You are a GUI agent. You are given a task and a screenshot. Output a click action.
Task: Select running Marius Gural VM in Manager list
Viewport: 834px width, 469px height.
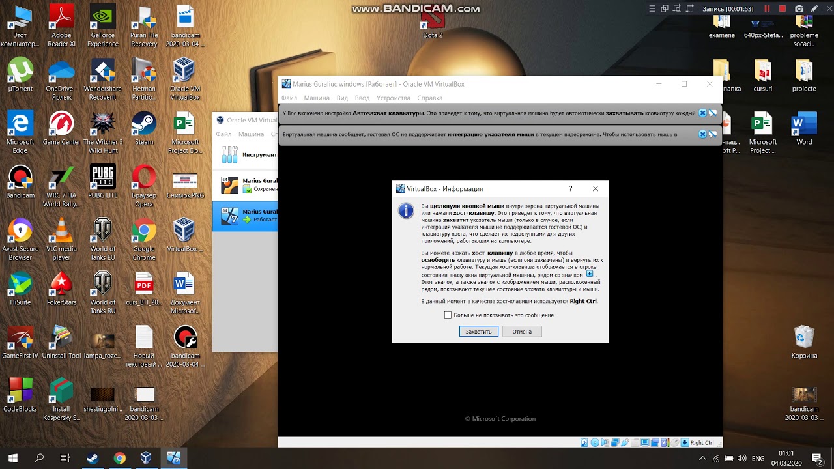(x=246, y=216)
